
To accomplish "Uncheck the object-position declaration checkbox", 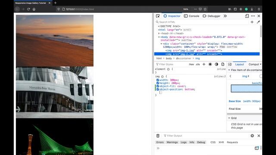I will click(158, 90).
